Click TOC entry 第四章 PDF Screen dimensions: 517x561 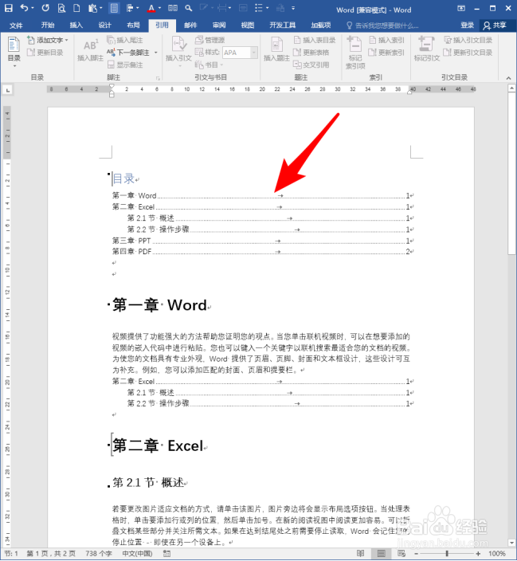click(x=263, y=252)
